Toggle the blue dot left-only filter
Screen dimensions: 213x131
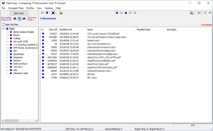point(117,13)
